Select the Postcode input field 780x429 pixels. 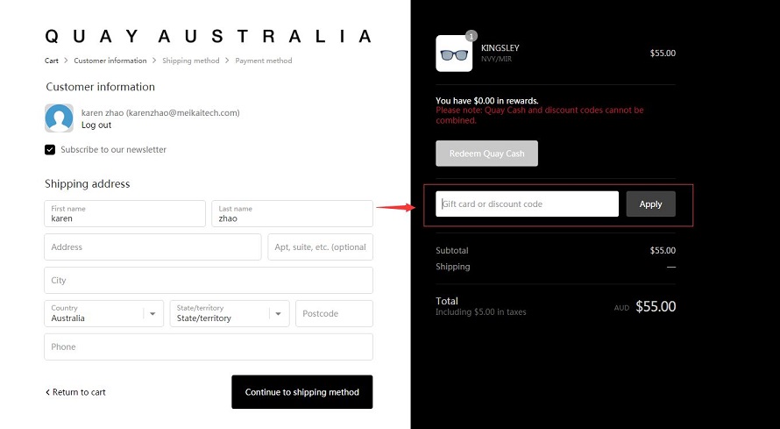click(334, 313)
